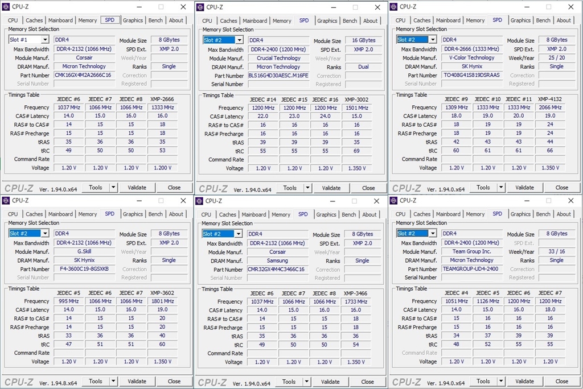Click the 33 / 16 Week/Year value

(557, 251)
